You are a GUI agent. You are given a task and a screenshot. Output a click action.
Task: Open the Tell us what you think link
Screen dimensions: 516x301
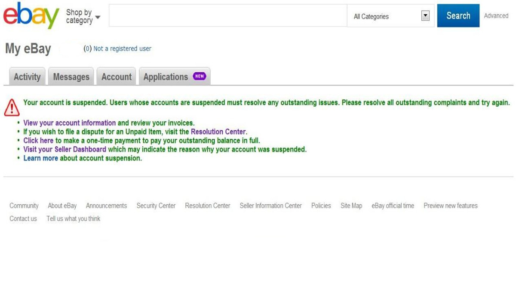(x=74, y=219)
